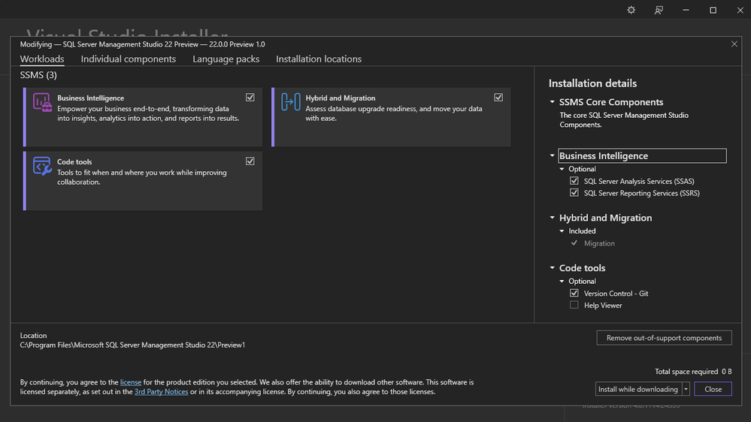Select the Business Intelligence heading in details
The width and height of the screenshot is (751, 422).
tap(642, 155)
